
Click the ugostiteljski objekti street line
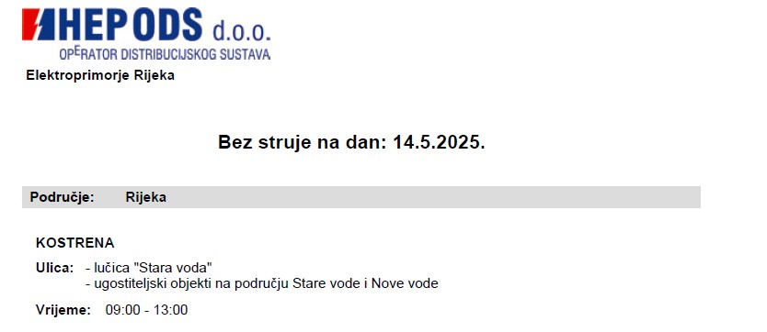tap(262, 283)
